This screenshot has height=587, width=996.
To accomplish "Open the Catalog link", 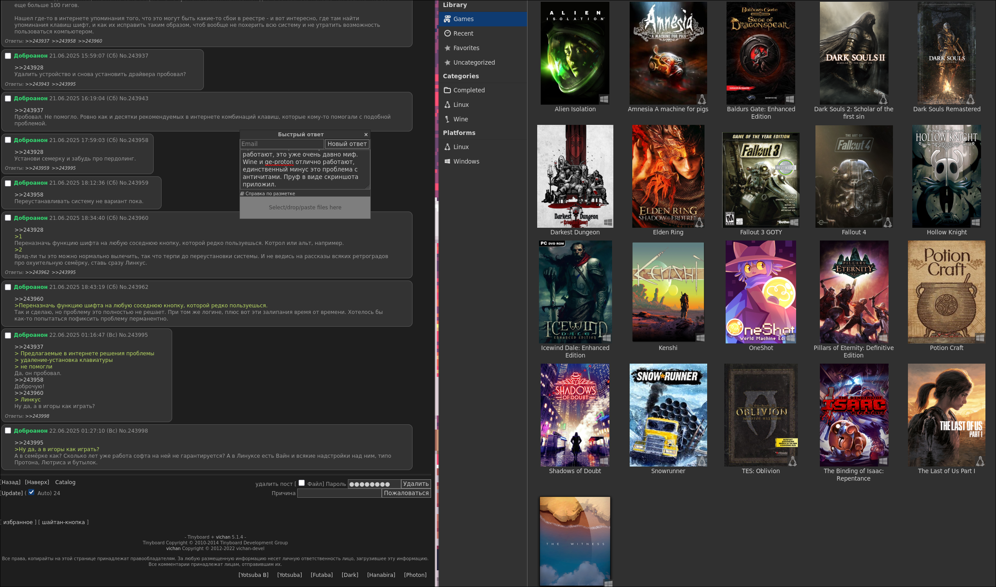I will click(65, 482).
